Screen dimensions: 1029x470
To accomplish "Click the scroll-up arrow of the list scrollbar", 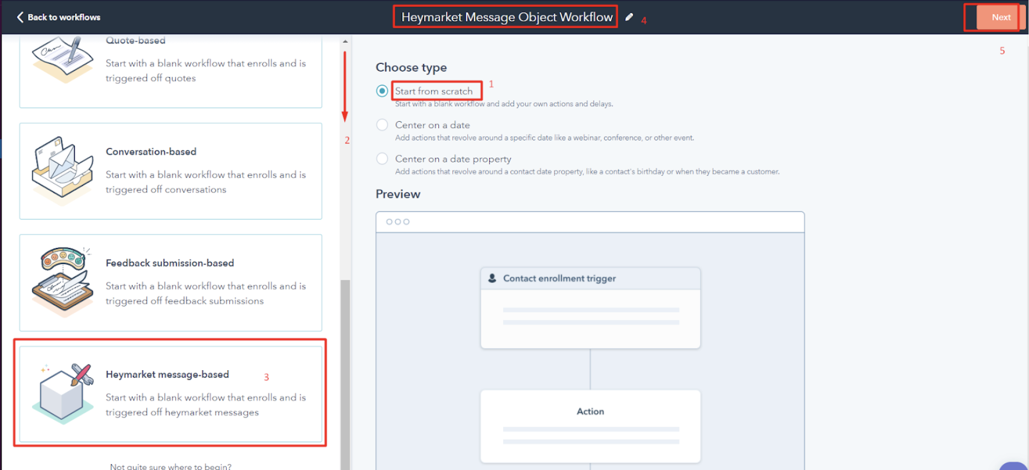I will (x=346, y=41).
